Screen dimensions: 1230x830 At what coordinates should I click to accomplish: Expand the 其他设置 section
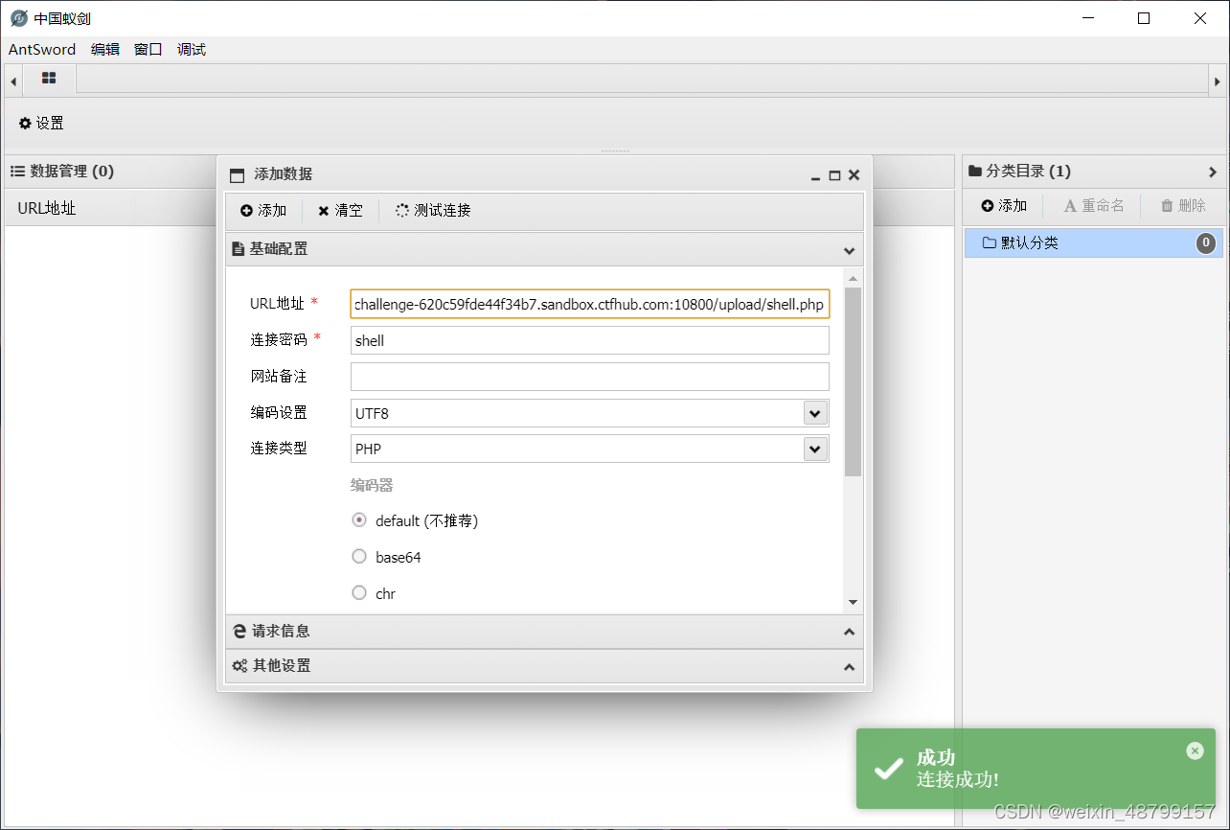pyautogui.click(x=849, y=667)
